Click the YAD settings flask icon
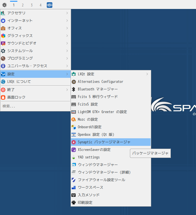Screen dimensions: 196x215 pyautogui.click(x=74, y=157)
